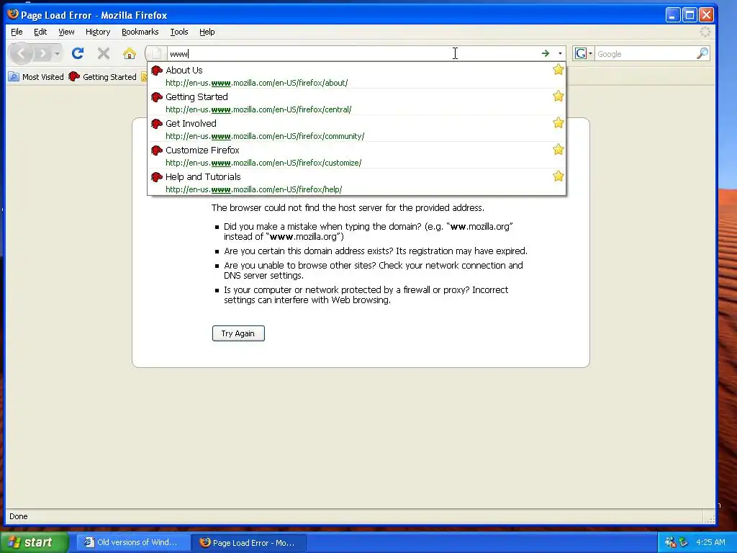737x553 pixels.
Task: Open the Help menu
Action: tap(207, 32)
